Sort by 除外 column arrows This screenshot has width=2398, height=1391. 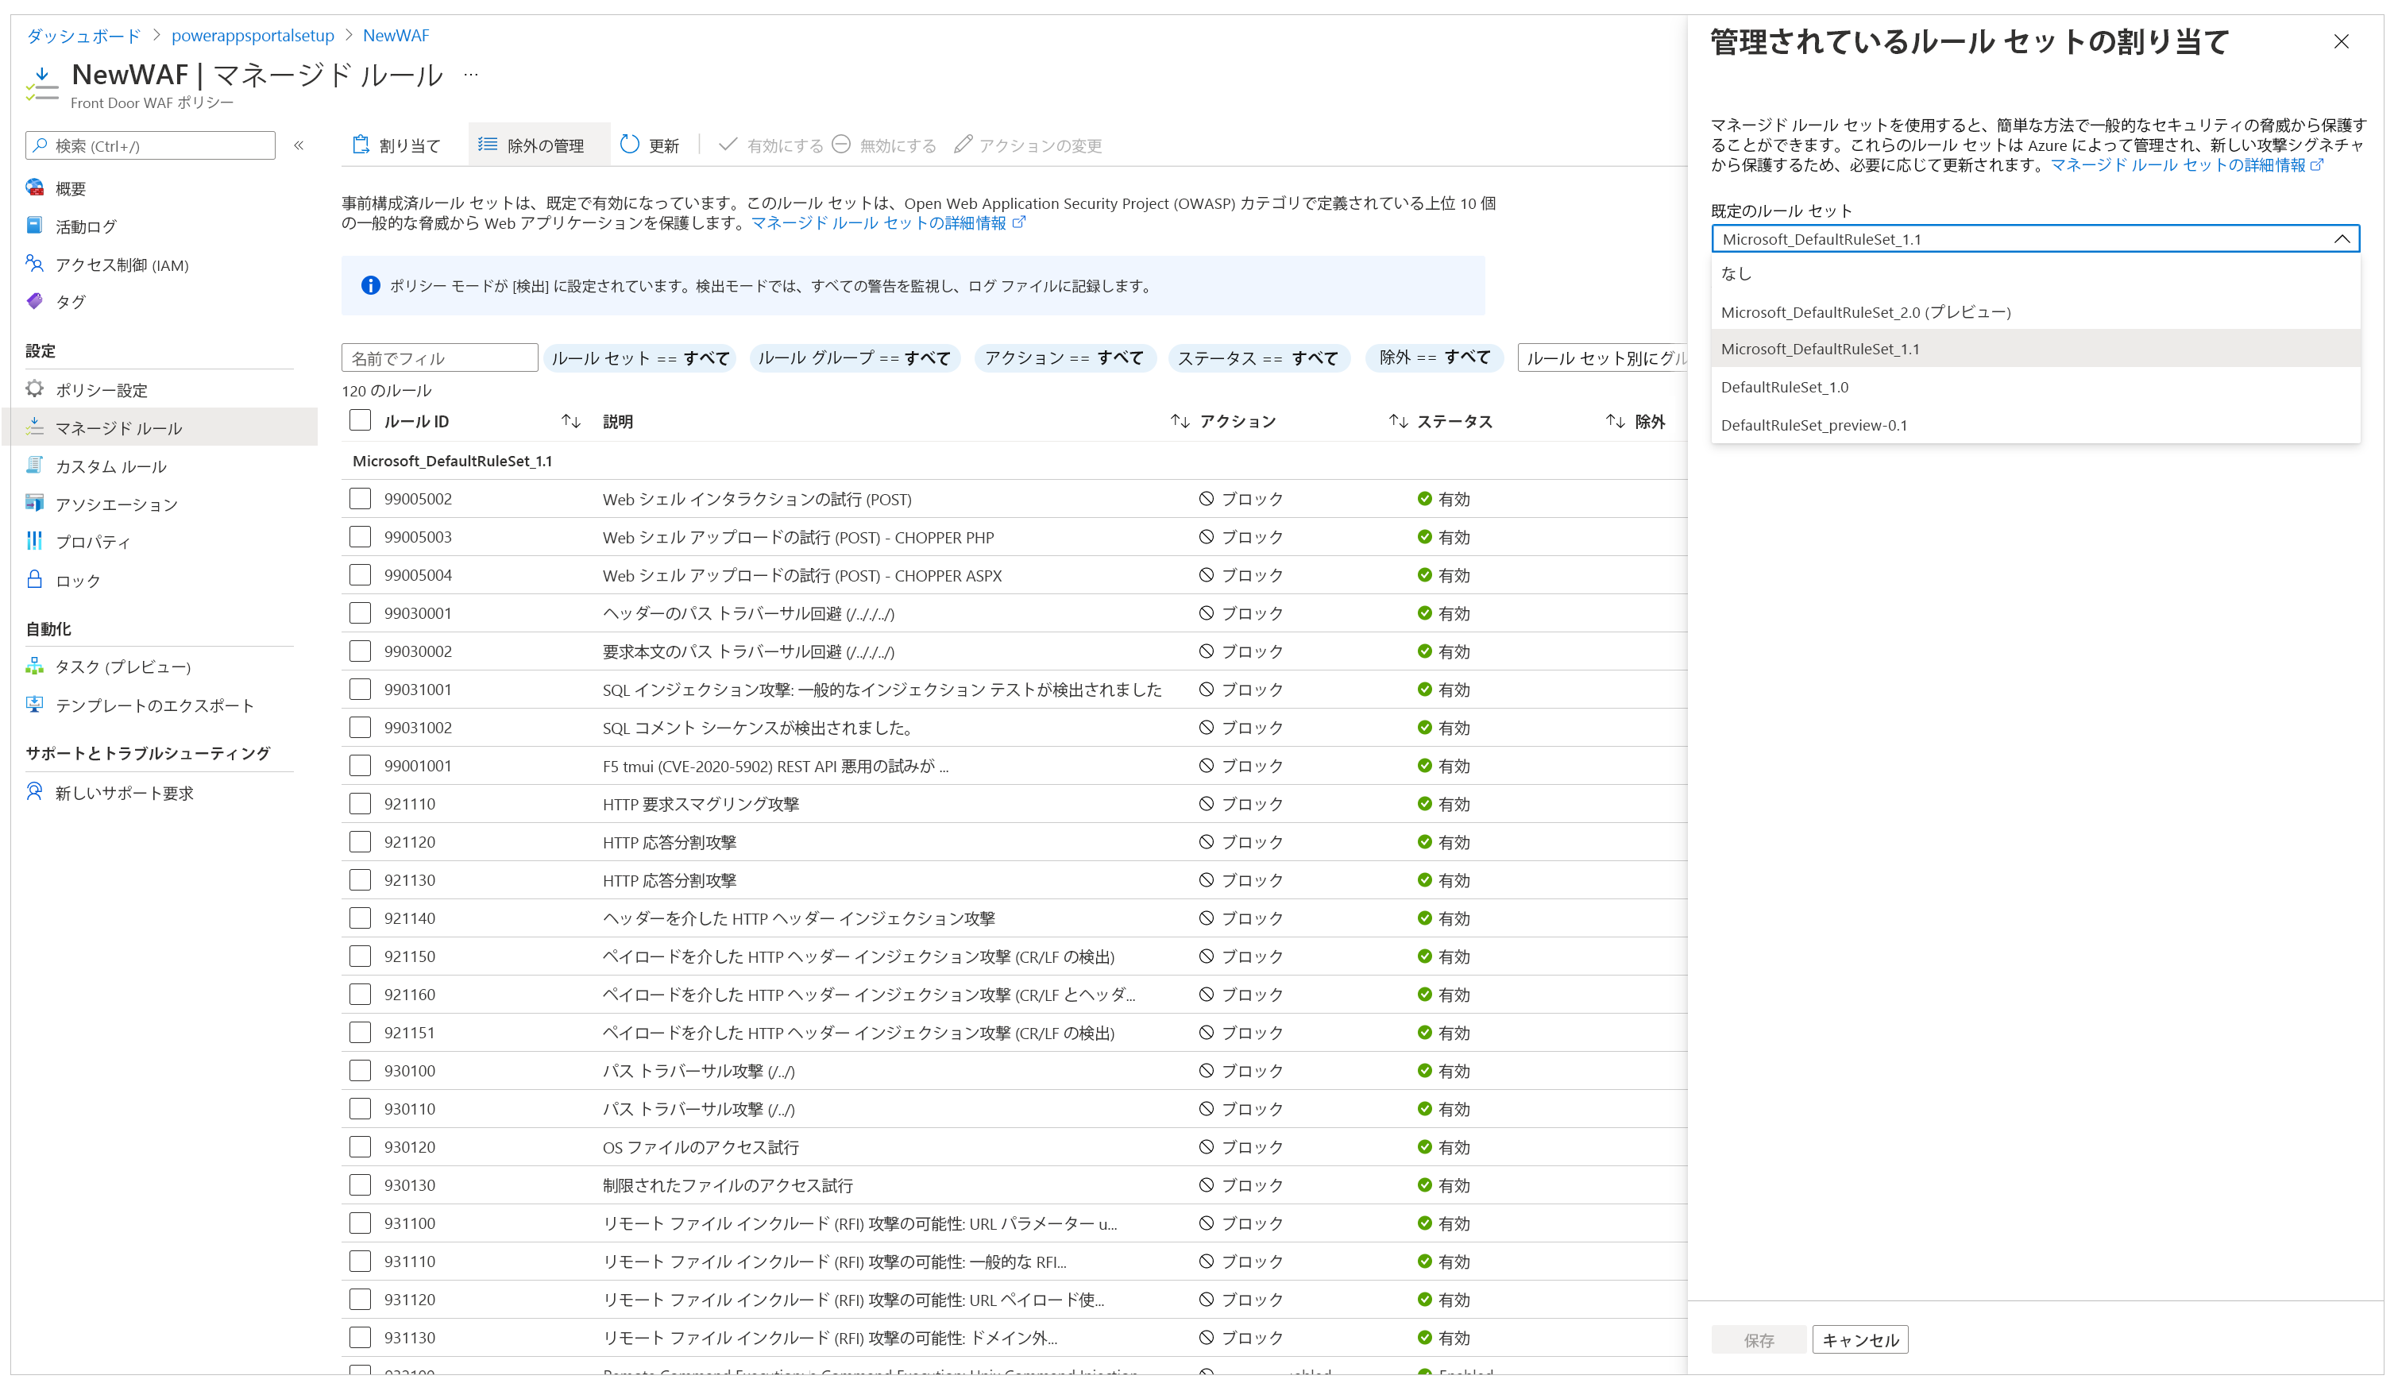1616,422
